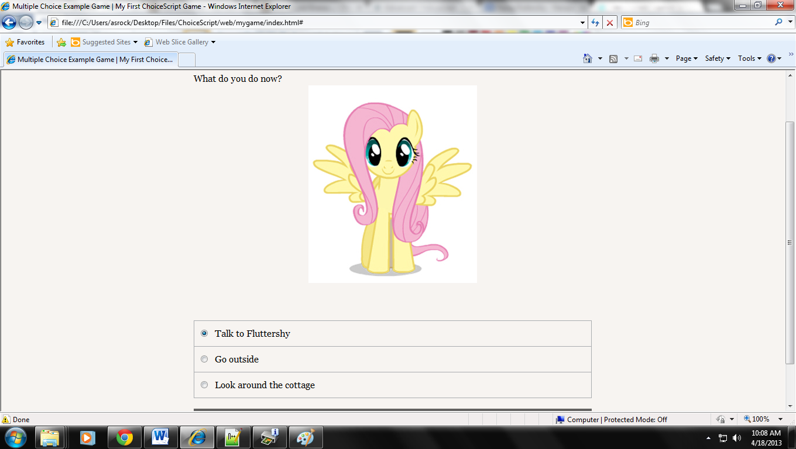Click the blue Help question mark icon

tap(771, 58)
